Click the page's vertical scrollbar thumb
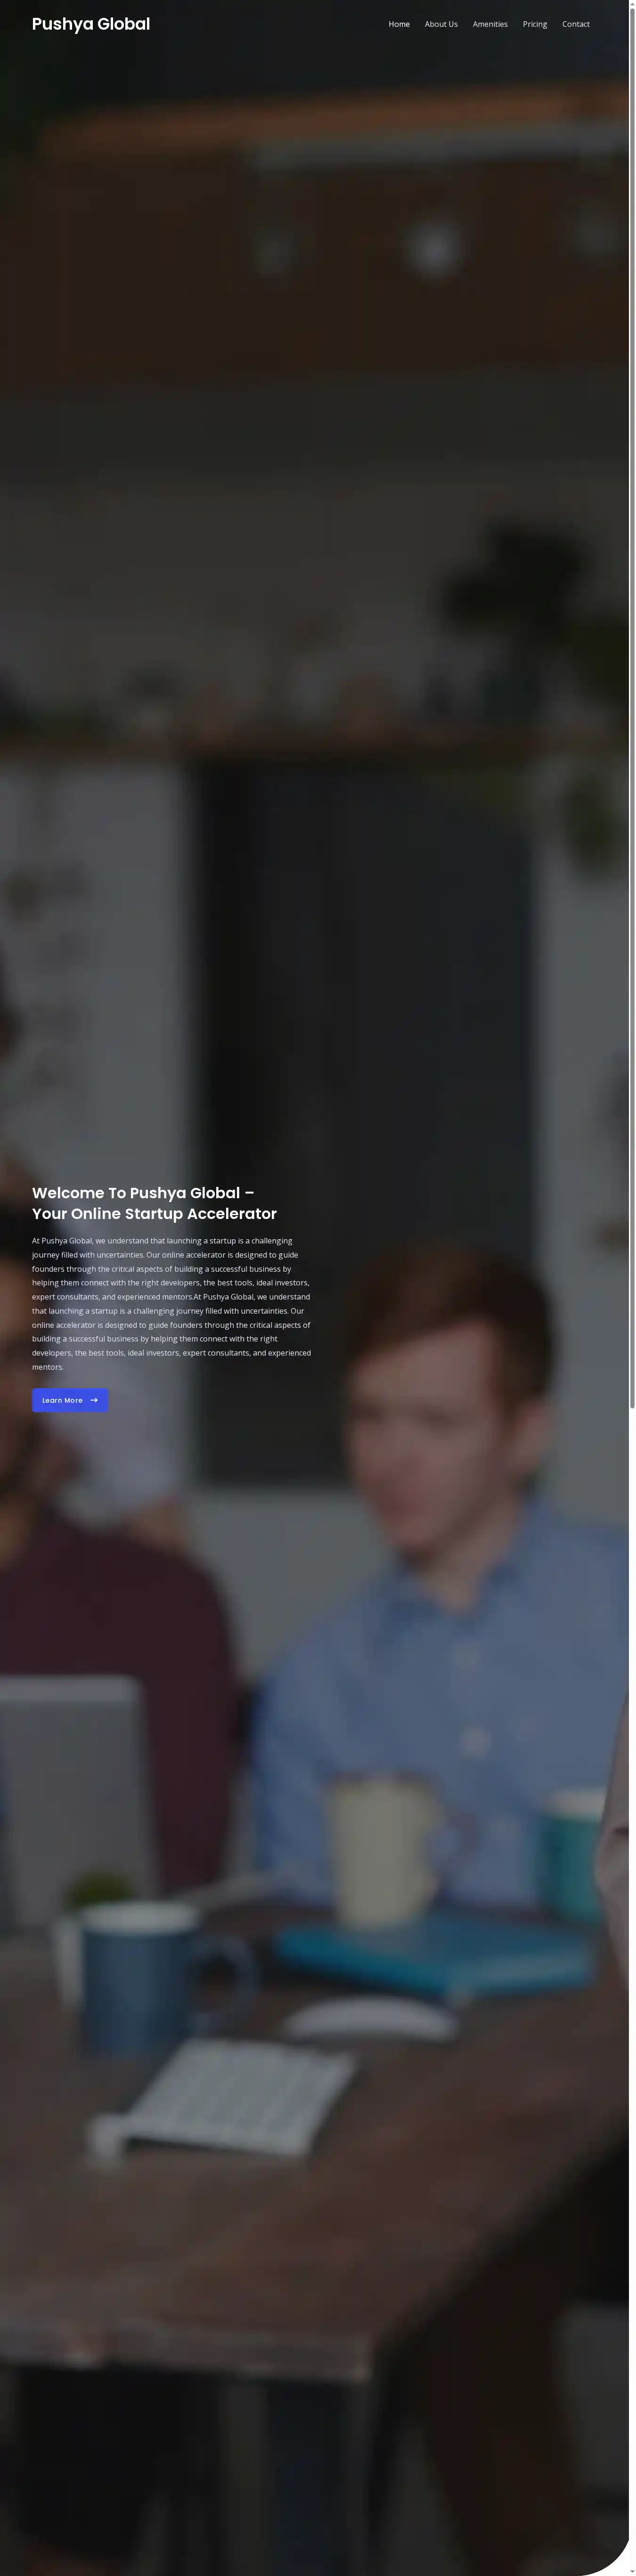636x2576 pixels. 632,705
